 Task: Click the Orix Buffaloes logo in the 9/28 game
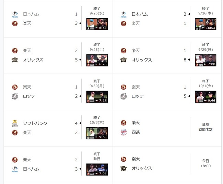(14, 60)
